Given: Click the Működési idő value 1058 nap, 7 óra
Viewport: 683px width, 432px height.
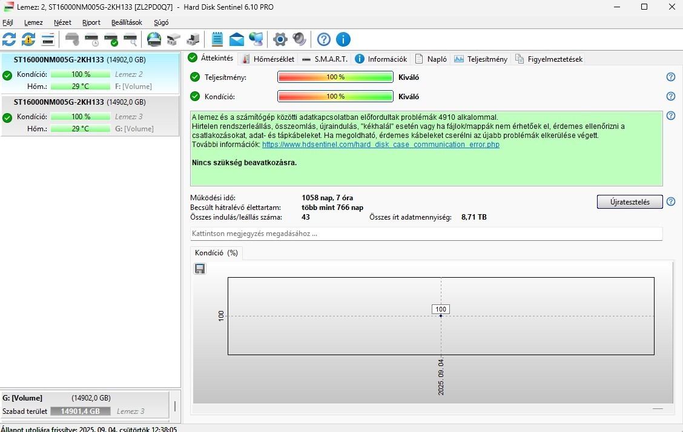Looking at the screenshot, I should pos(327,197).
